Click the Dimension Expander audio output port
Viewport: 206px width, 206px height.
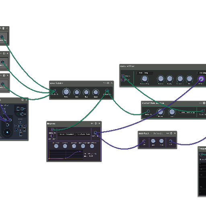click(203, 111)
